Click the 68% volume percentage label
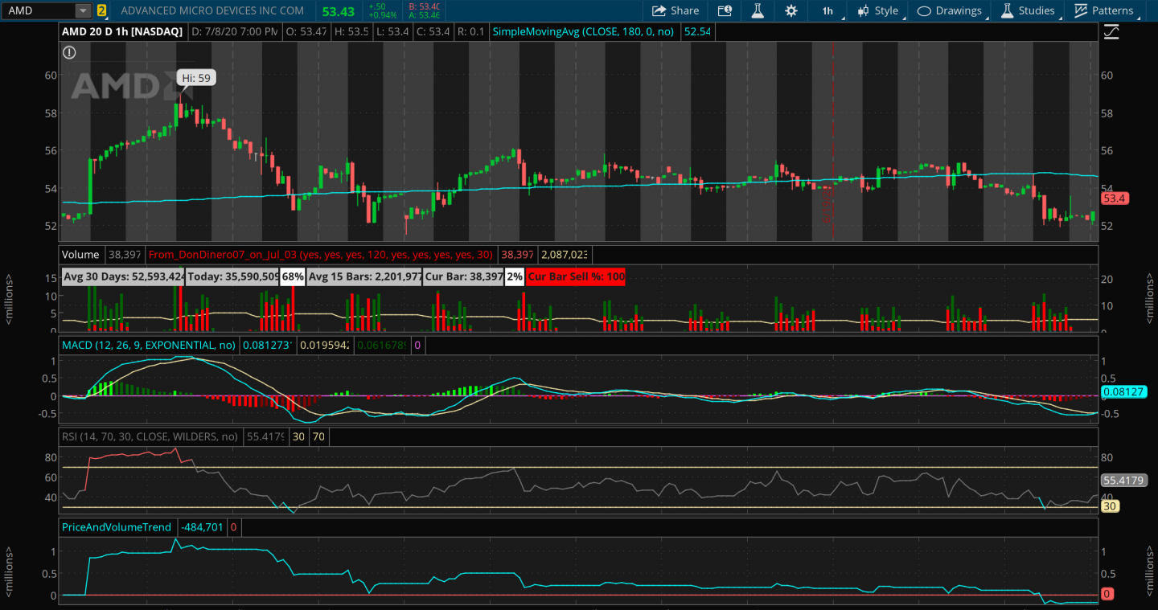The height and width of the screenshot is (610, 1158). click(x=293, y=276)
